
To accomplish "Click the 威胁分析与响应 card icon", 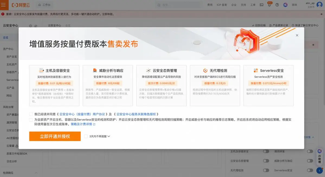I will pos(95,71).
